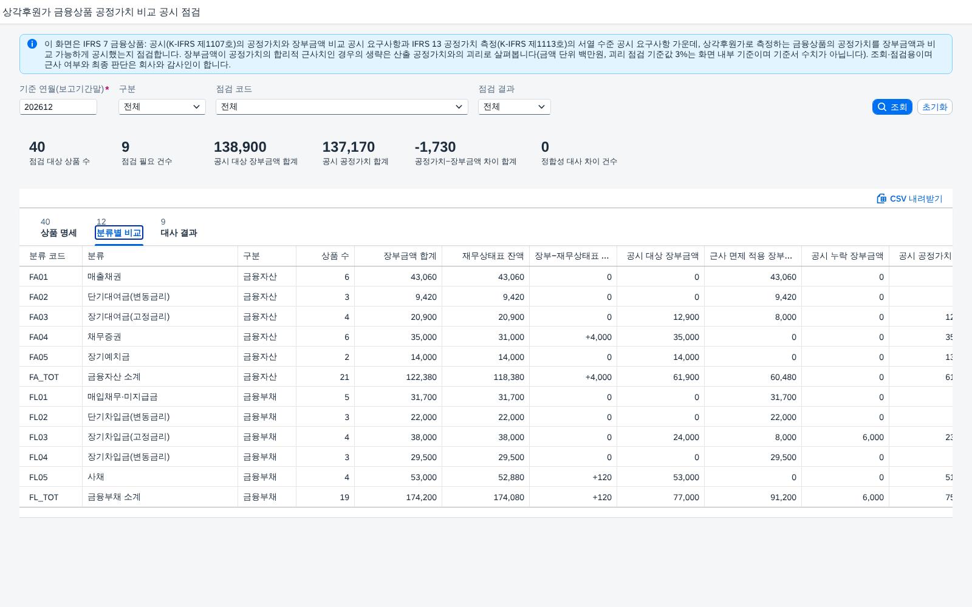The height and width of the screenshot is (607, 972).
Task: Select the FL04 code cell
Action: 51,457
